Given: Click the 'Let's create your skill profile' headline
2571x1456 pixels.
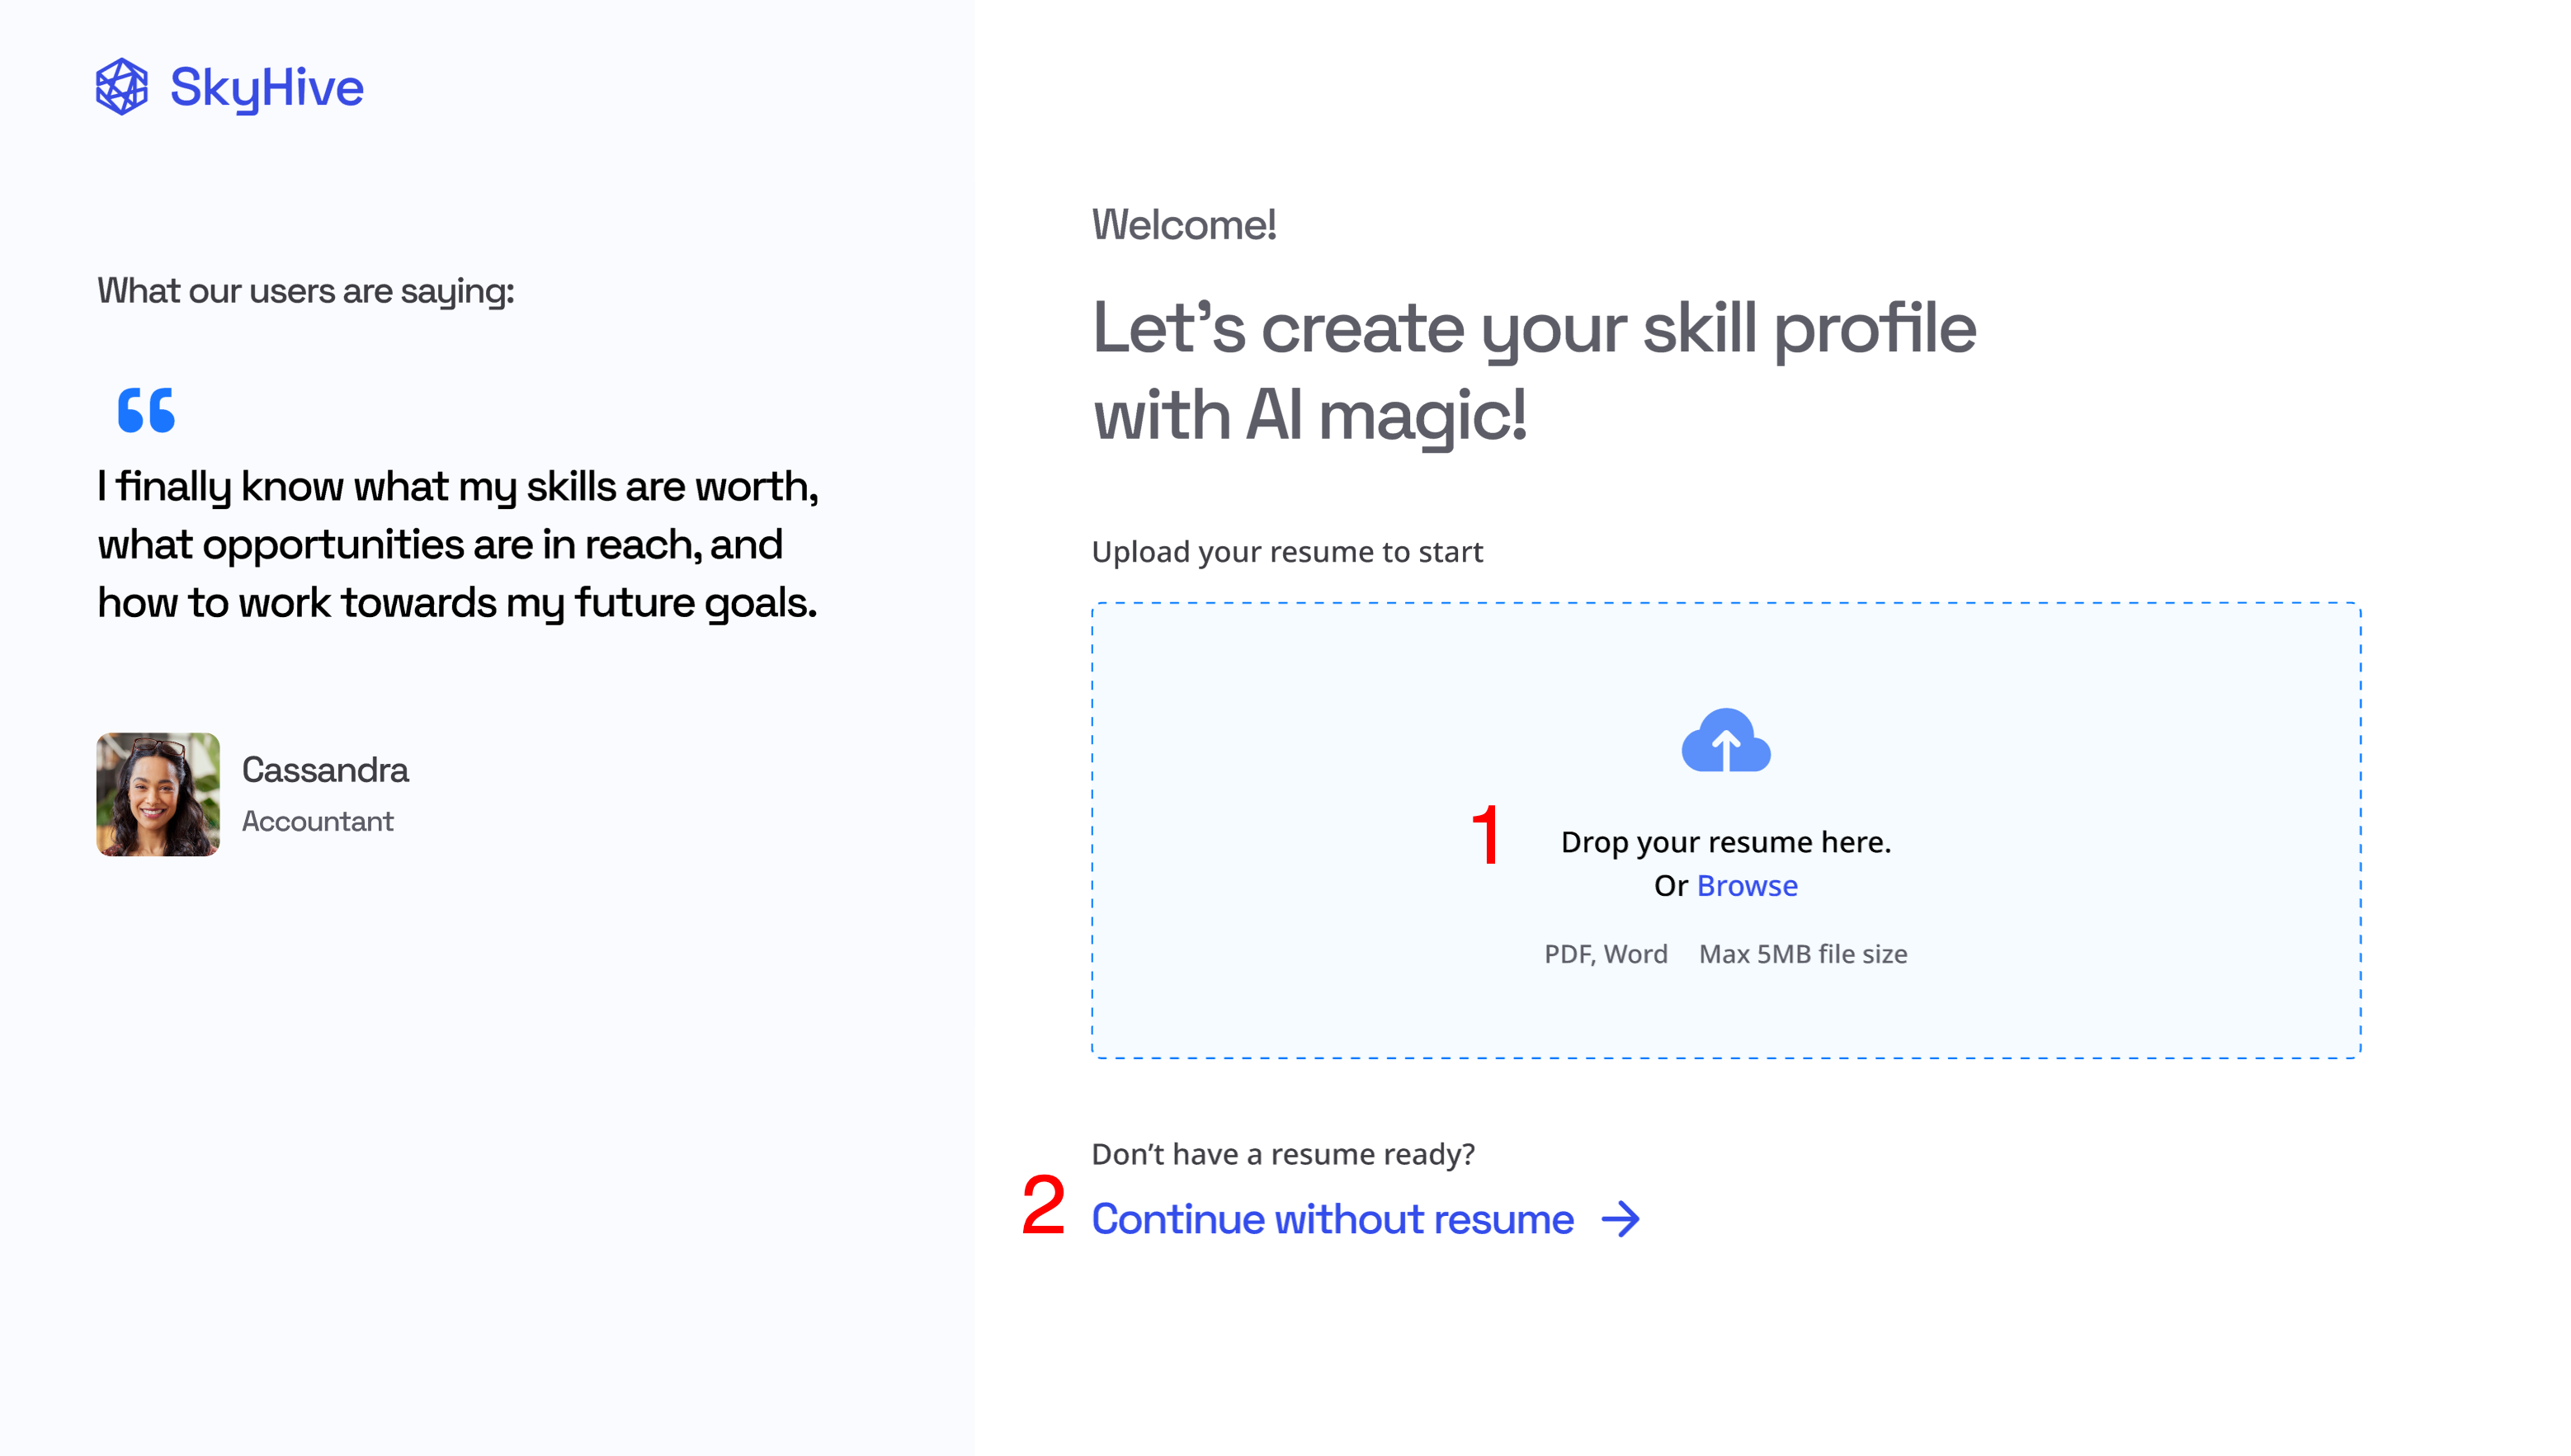Looking at the screenshot, I should point(1534,328).
